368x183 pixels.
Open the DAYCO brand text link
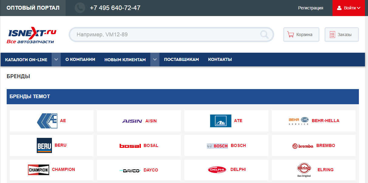point(151,170)
